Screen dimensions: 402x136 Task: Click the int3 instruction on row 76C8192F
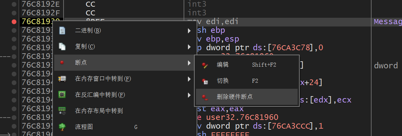point(197,13)
